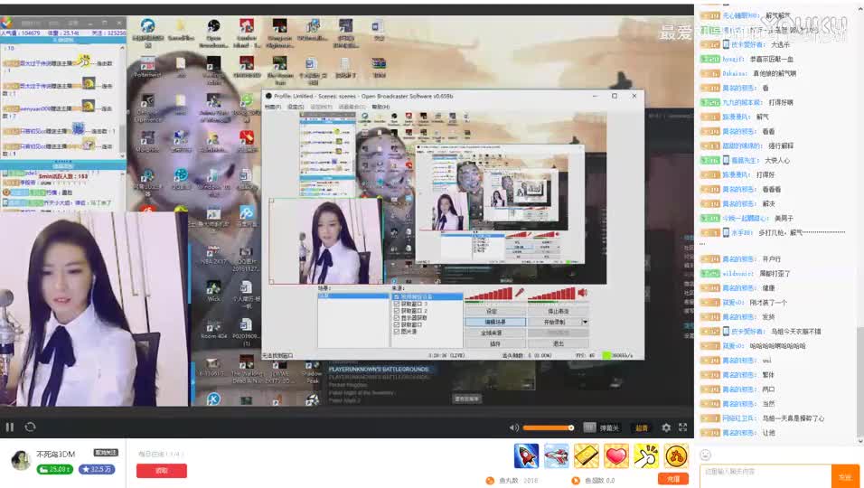Send the rocket gift

point(526,456)
